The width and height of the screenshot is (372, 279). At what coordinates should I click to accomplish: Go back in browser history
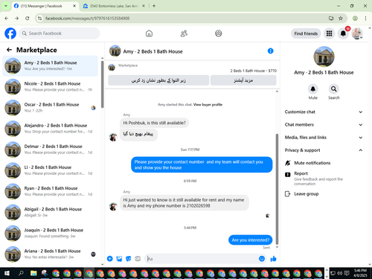[x=7, y=19]
